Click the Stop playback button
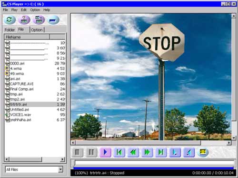The width and height of the screenshot is (238, 178). pyautogui.click(x=77, y=152)
